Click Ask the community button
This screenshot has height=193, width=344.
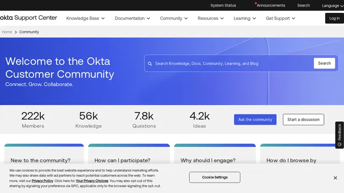pyautogui.click(x=255, y=120)
